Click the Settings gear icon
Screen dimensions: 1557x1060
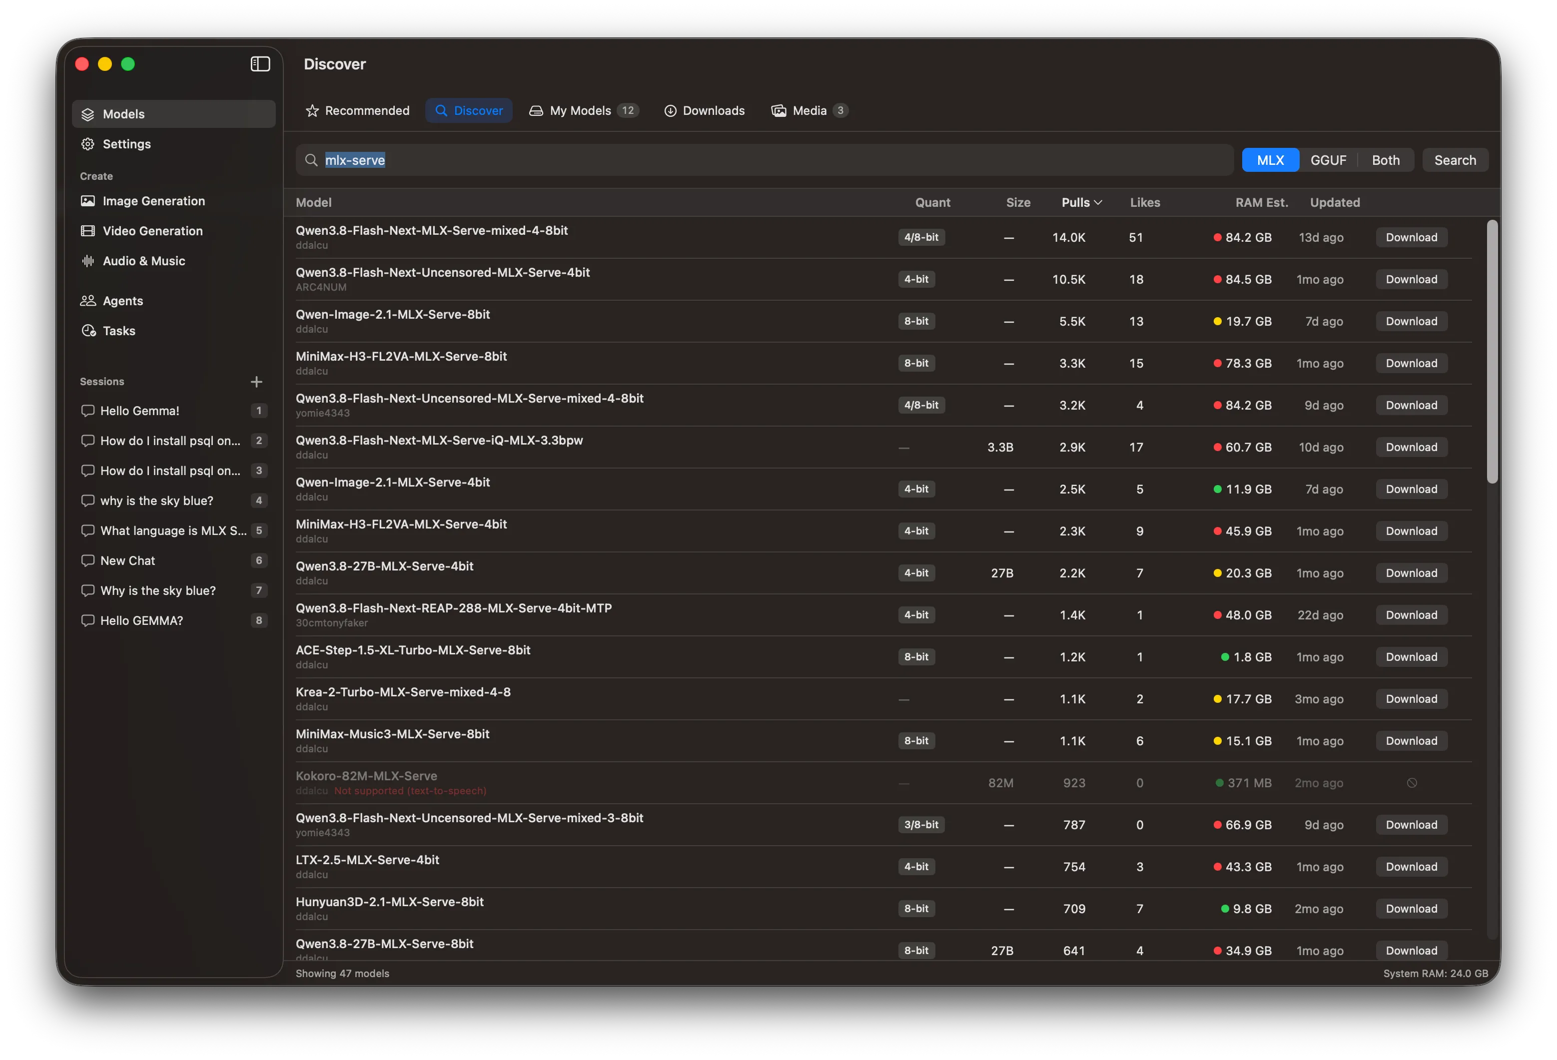tap(88, 144)
